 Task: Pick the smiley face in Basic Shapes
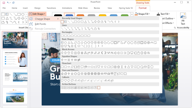(x=62, y=46)
